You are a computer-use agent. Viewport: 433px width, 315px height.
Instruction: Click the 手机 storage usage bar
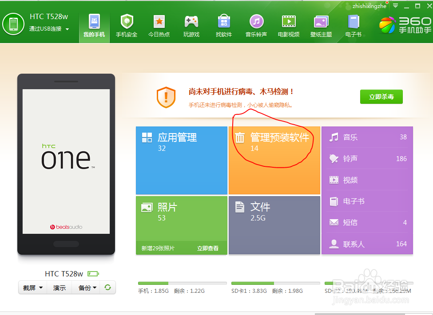(x=182, y=283)
